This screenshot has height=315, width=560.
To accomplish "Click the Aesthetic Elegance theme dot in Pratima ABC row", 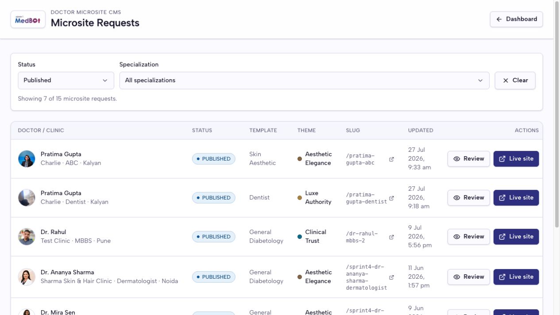I will (x=300, y=159).
